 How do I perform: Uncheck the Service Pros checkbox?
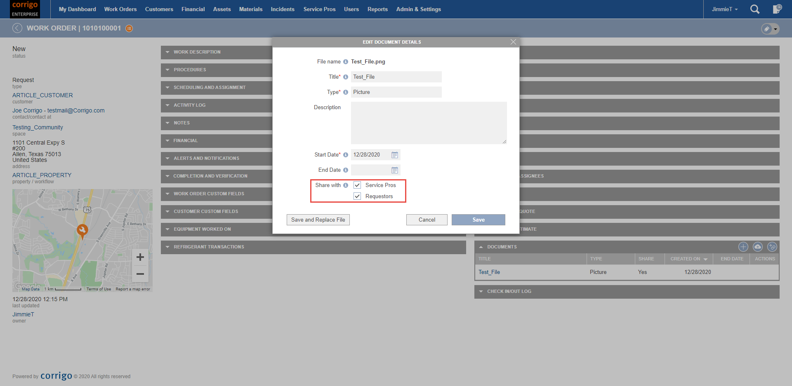click(357, 185)
